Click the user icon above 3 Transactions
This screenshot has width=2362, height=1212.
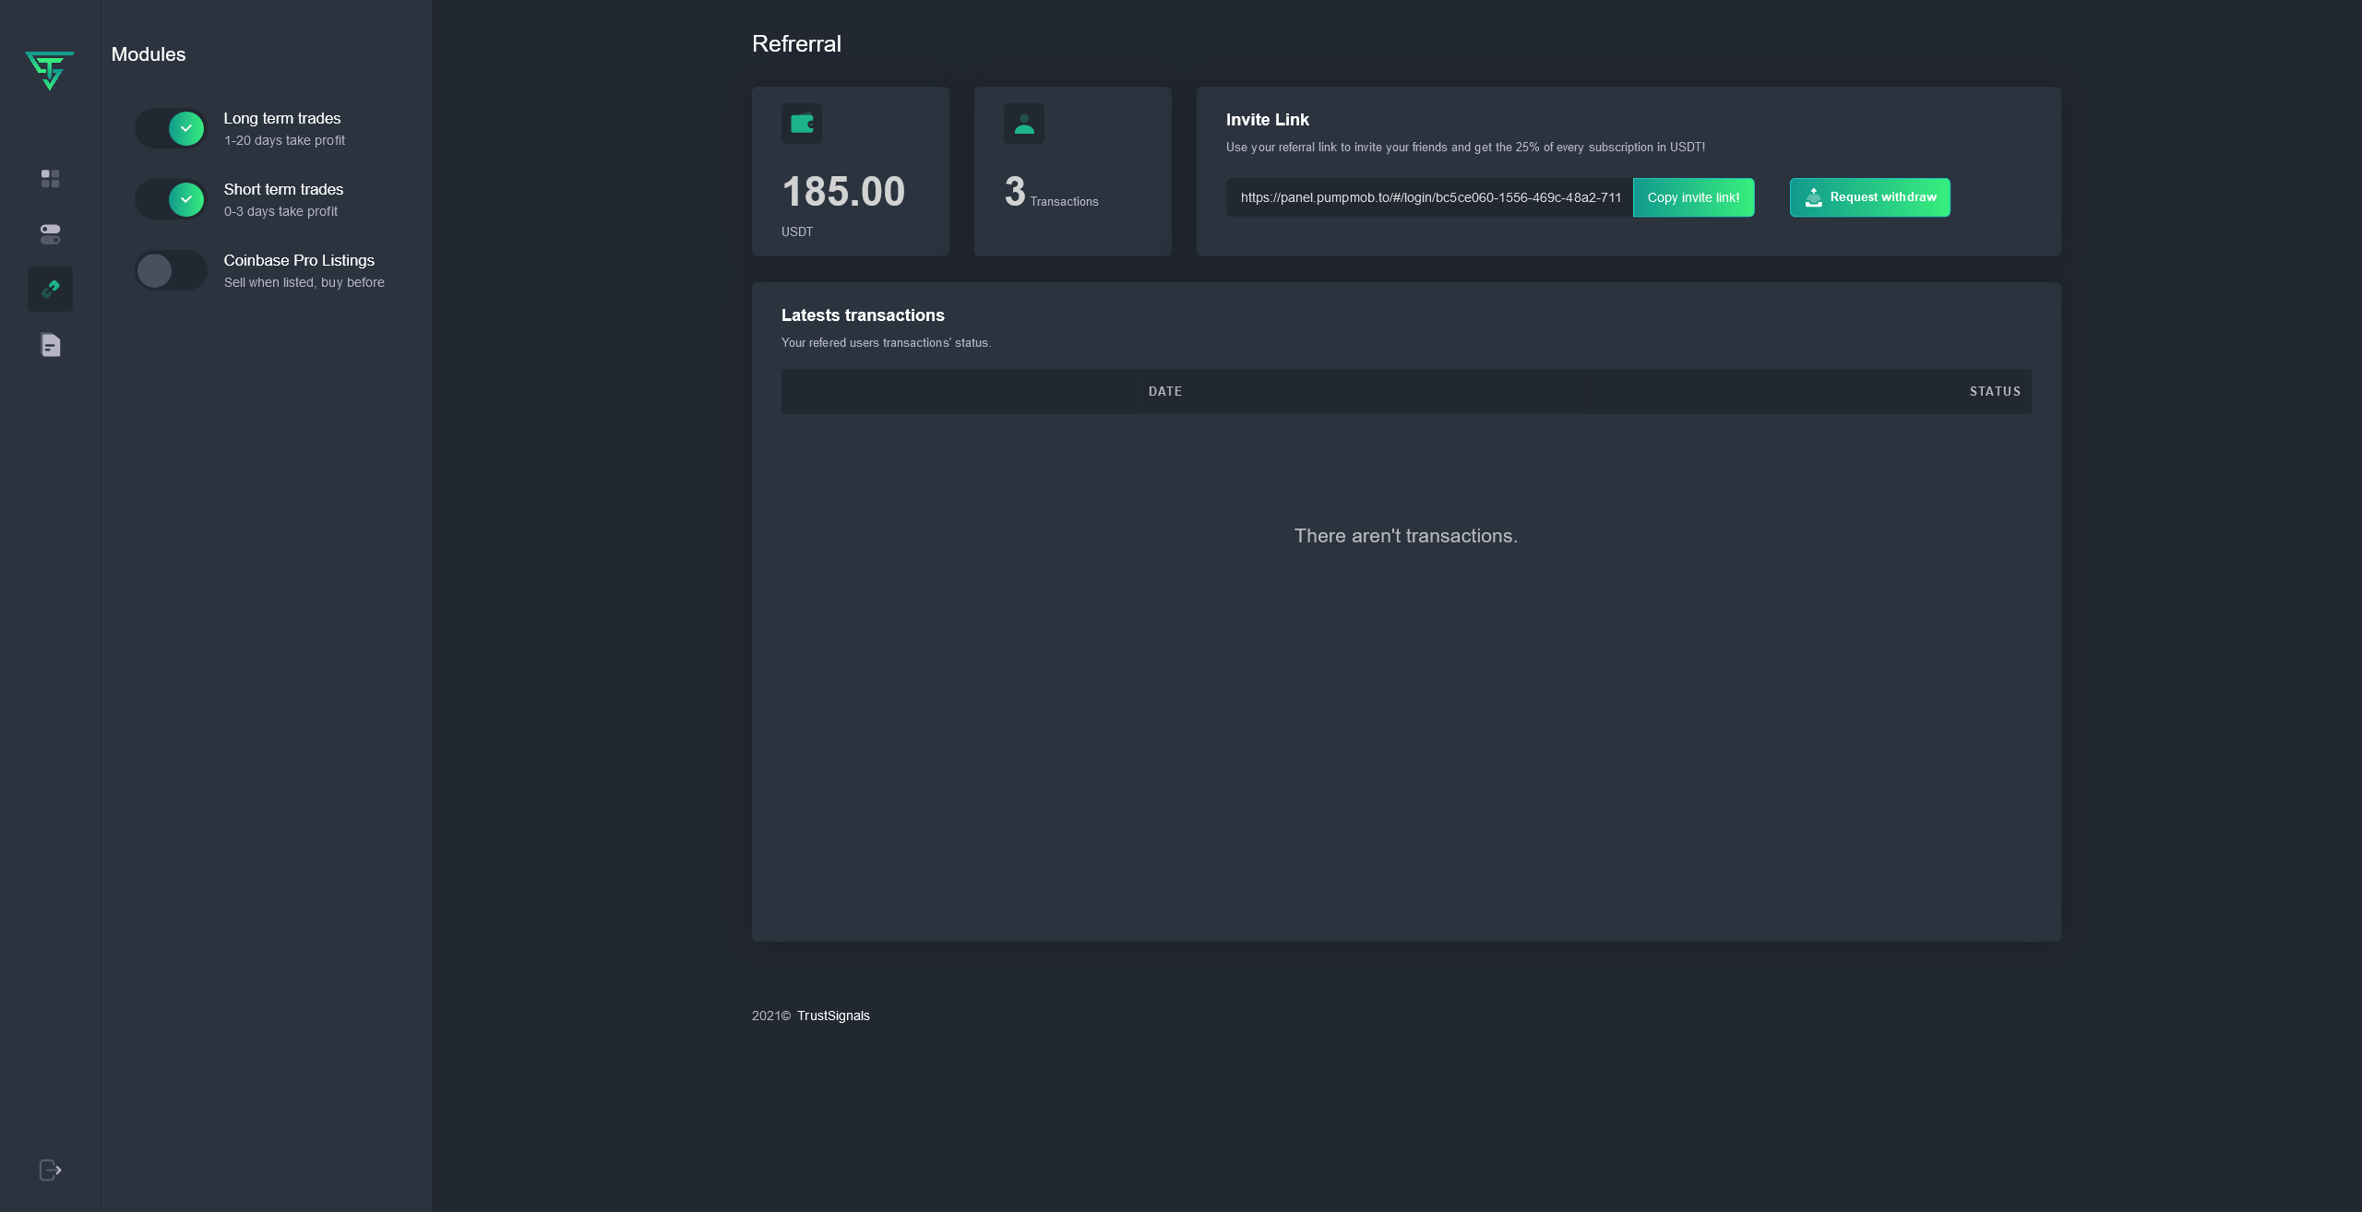tap(1024, 124)
